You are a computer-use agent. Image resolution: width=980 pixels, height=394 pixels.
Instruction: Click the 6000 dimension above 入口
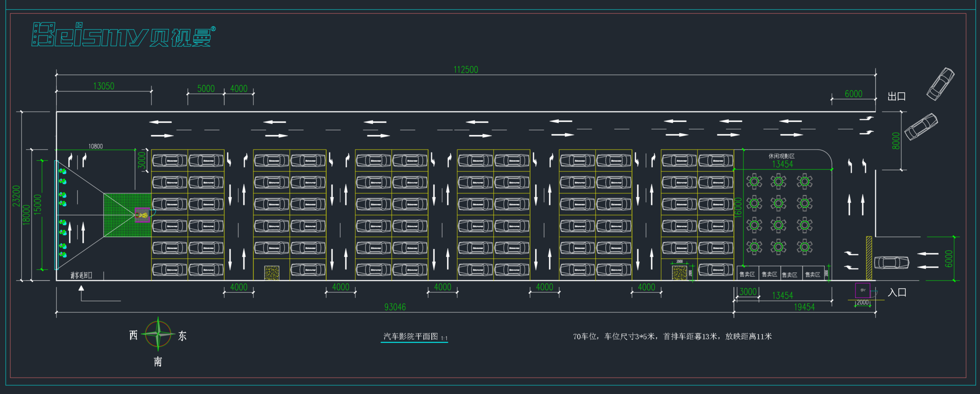click(x=949, y=258)
